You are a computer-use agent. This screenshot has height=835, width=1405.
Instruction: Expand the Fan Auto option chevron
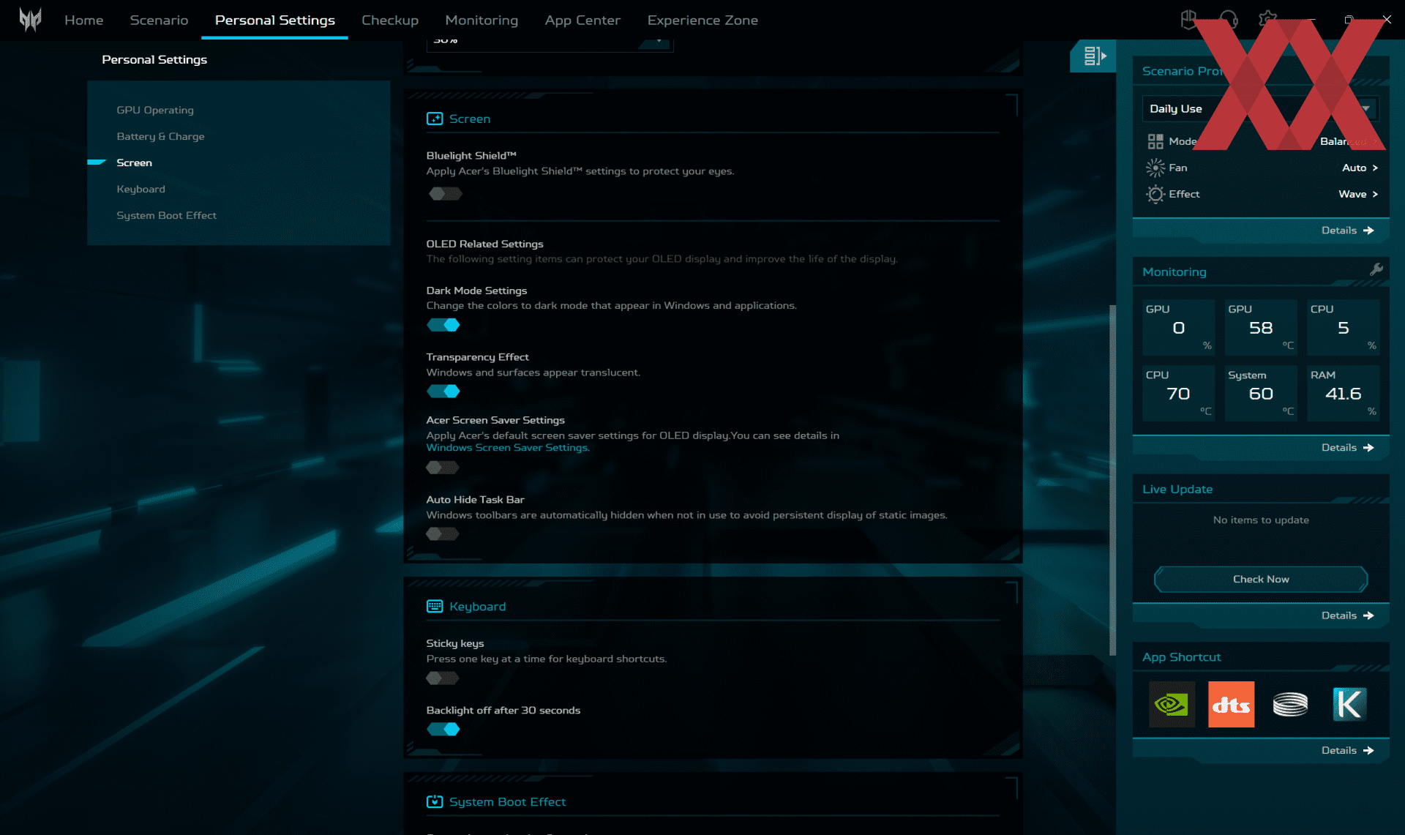(1375, 168)
